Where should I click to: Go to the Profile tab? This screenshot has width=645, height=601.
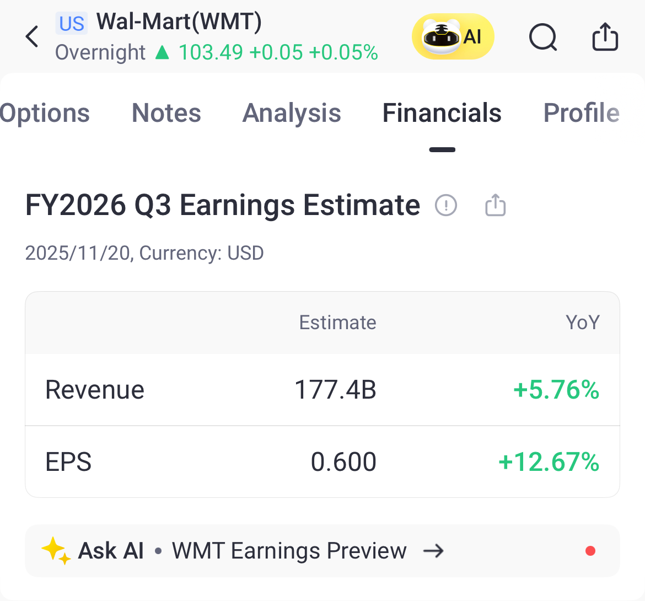coord(581,114)
